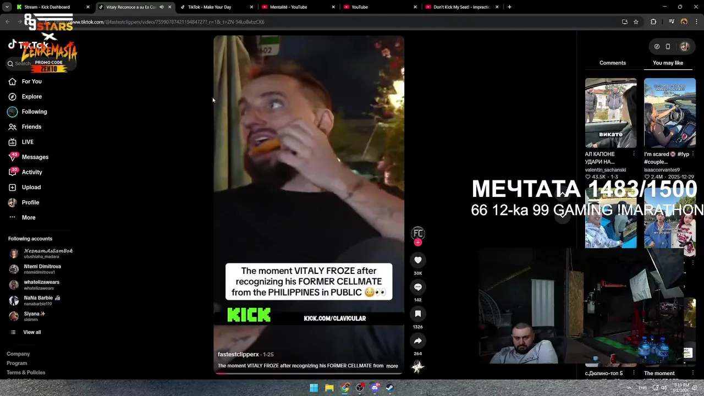Follow fastestclipperx with the red plus
Viewport: 704px width, 396px height.
pyautogui.click(x=418, y=243)
